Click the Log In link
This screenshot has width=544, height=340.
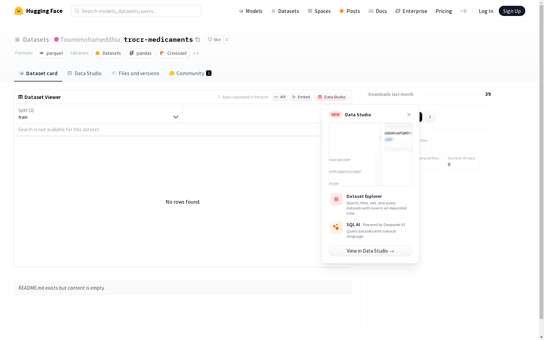486,11
